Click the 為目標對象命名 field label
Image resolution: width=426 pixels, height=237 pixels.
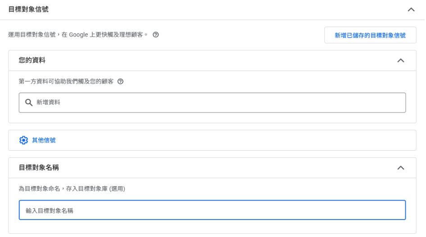tap(72, 189)
